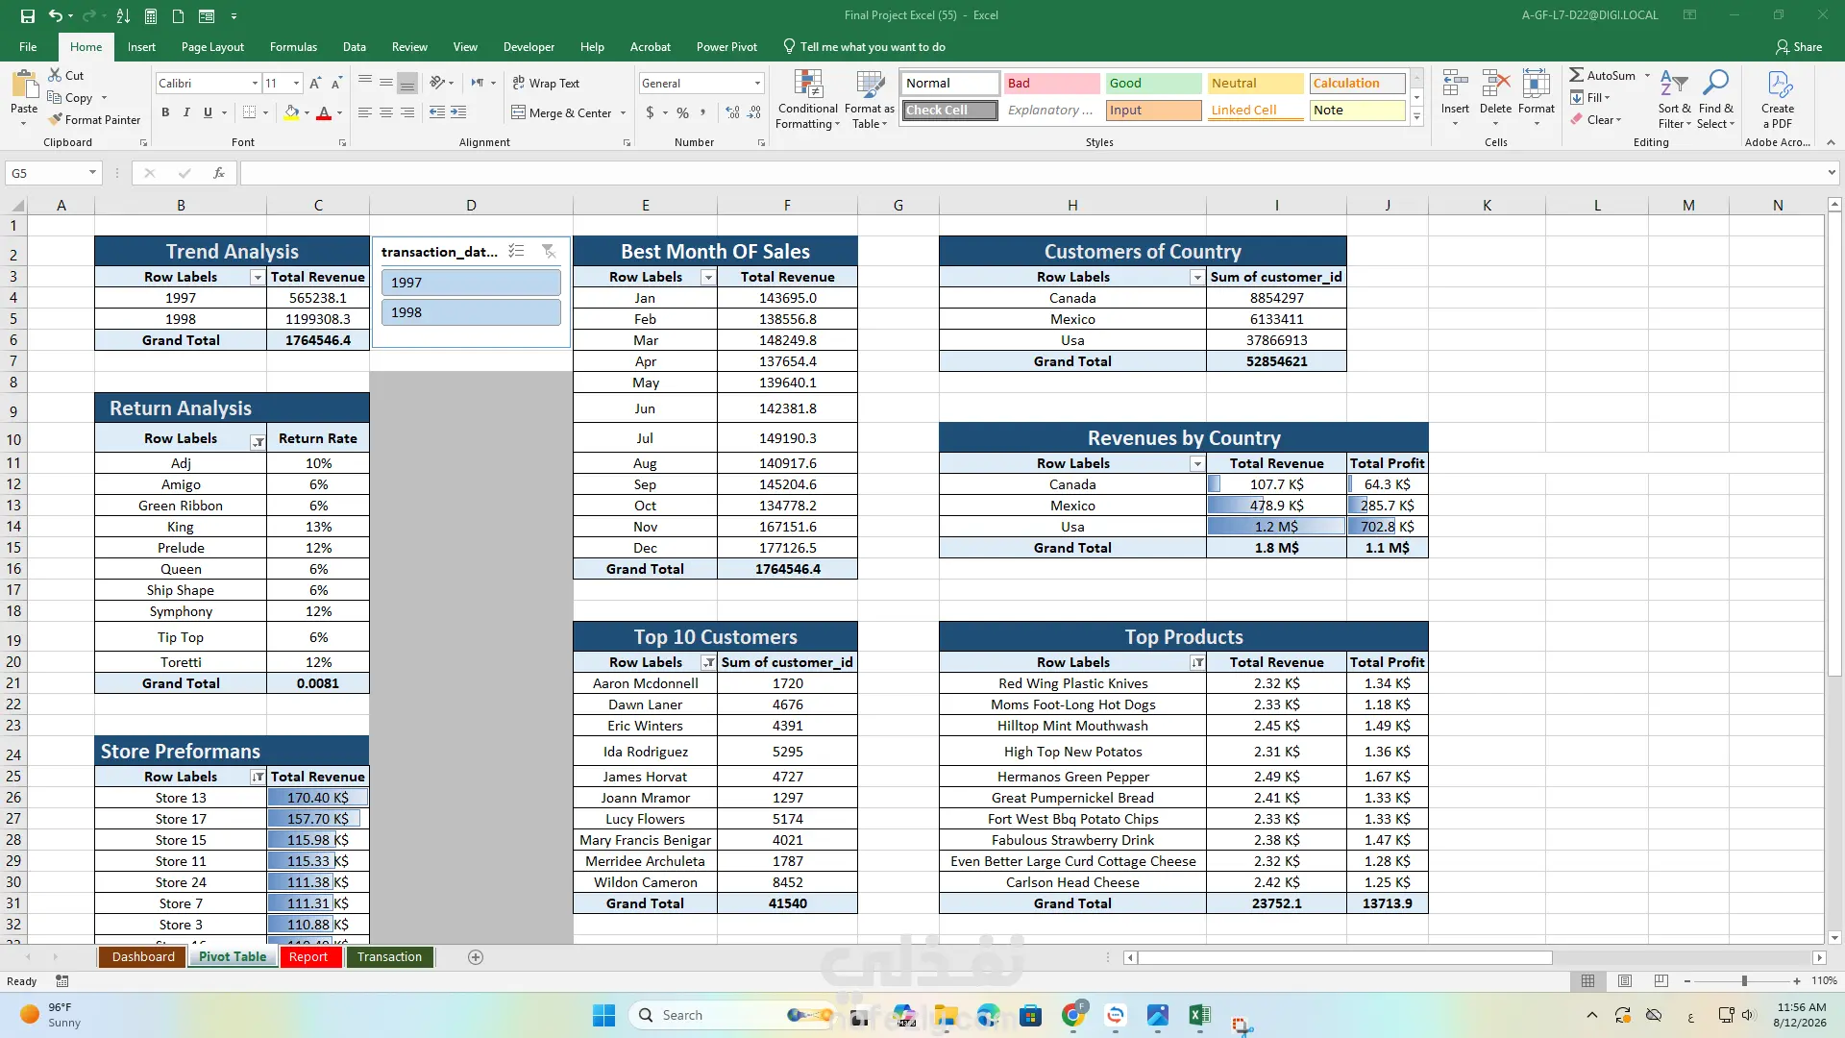1845x1038 pixels.
Task: Click the Percent Style icon
Action: [682, 112]
